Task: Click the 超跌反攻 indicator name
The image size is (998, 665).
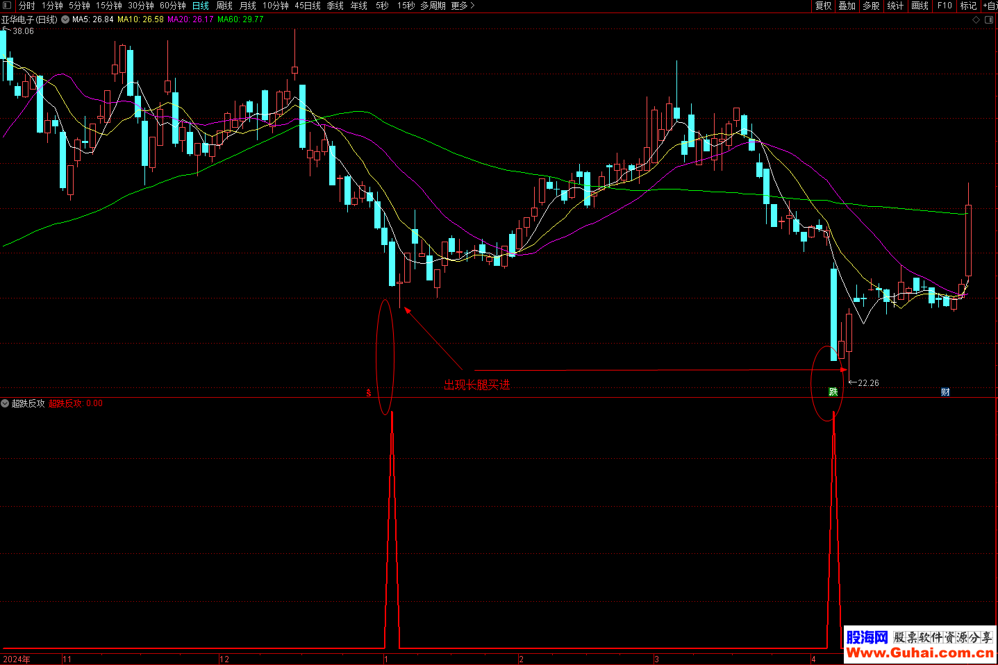Action: pos(28,403)
